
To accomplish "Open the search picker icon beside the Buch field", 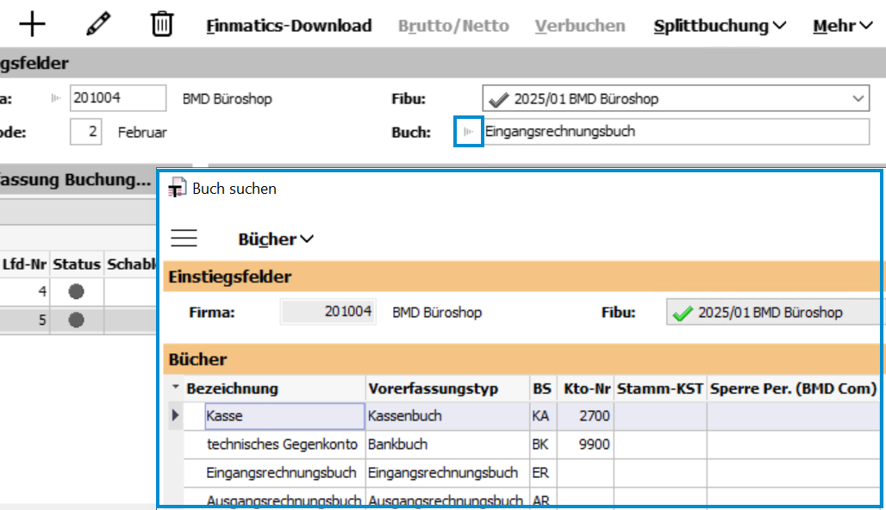I will [468, 132].
